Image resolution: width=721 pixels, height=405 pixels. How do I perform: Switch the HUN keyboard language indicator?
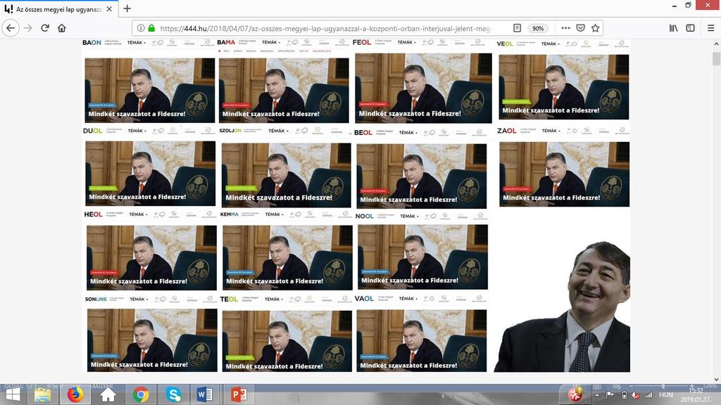pos(665,395)
